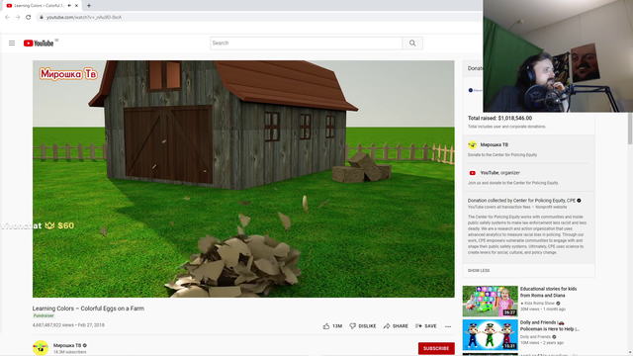Click the Total raised amount text
The height and width of the screenshot is (356, 633).
[x=499, y=119]
